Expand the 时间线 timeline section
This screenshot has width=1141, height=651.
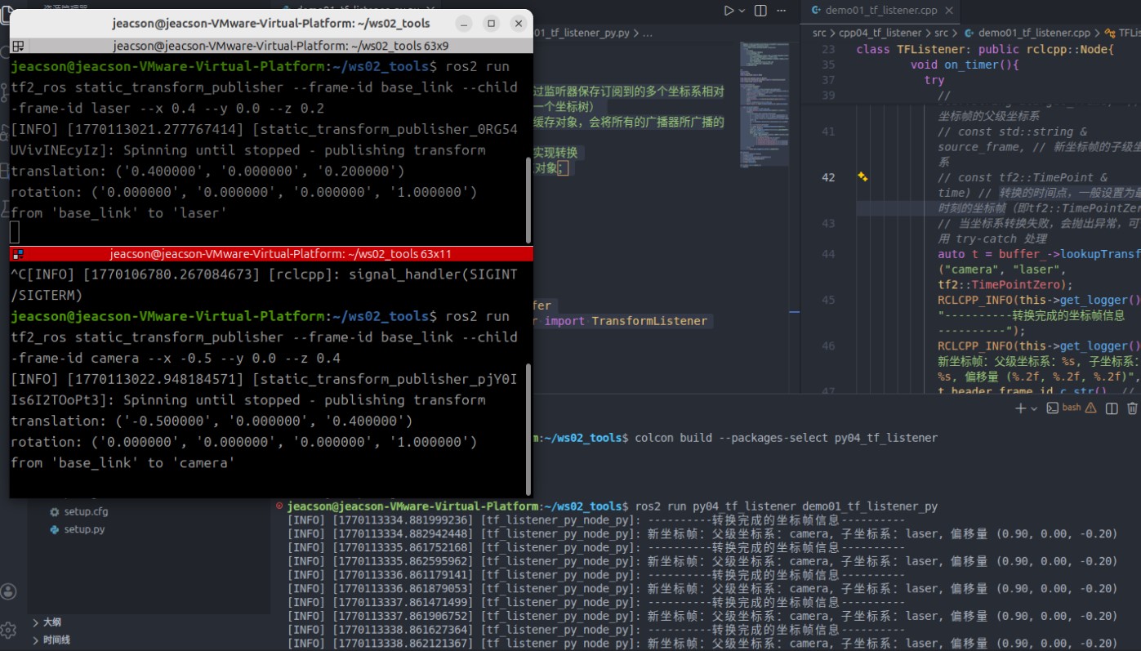point(56,640)
